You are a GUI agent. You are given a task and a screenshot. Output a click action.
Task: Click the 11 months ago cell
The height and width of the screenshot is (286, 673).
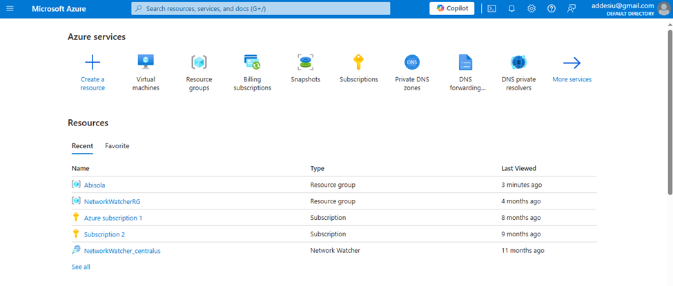523,250
